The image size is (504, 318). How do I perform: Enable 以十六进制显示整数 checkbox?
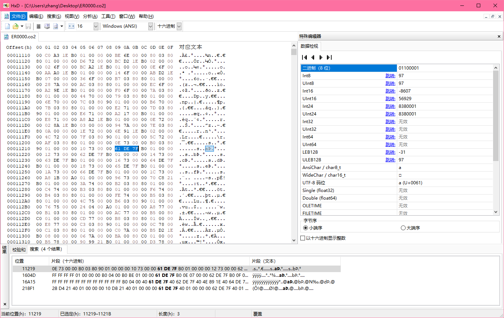click(x=303, y=238)
